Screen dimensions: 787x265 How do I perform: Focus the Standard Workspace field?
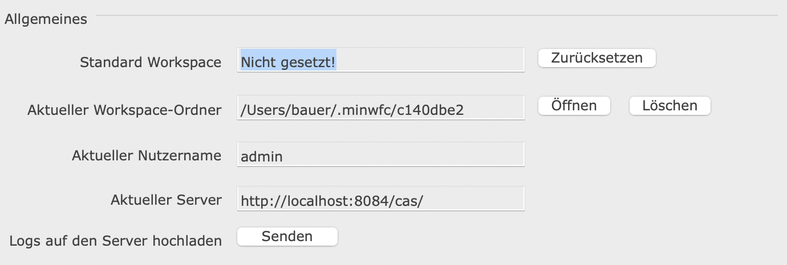pos(380,60)
